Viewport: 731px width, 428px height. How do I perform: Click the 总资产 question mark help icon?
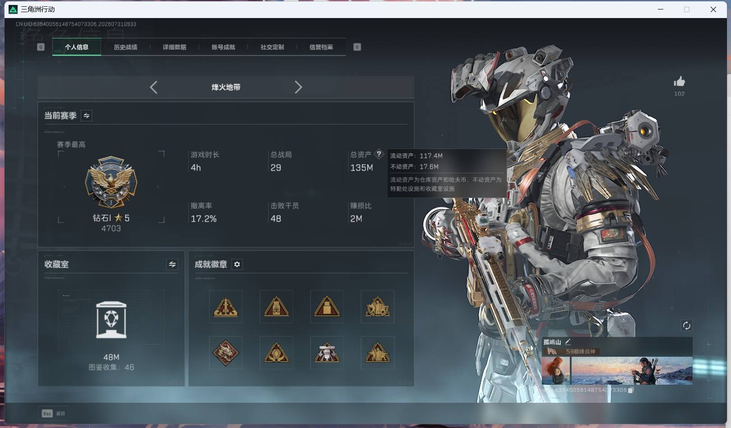379,154
